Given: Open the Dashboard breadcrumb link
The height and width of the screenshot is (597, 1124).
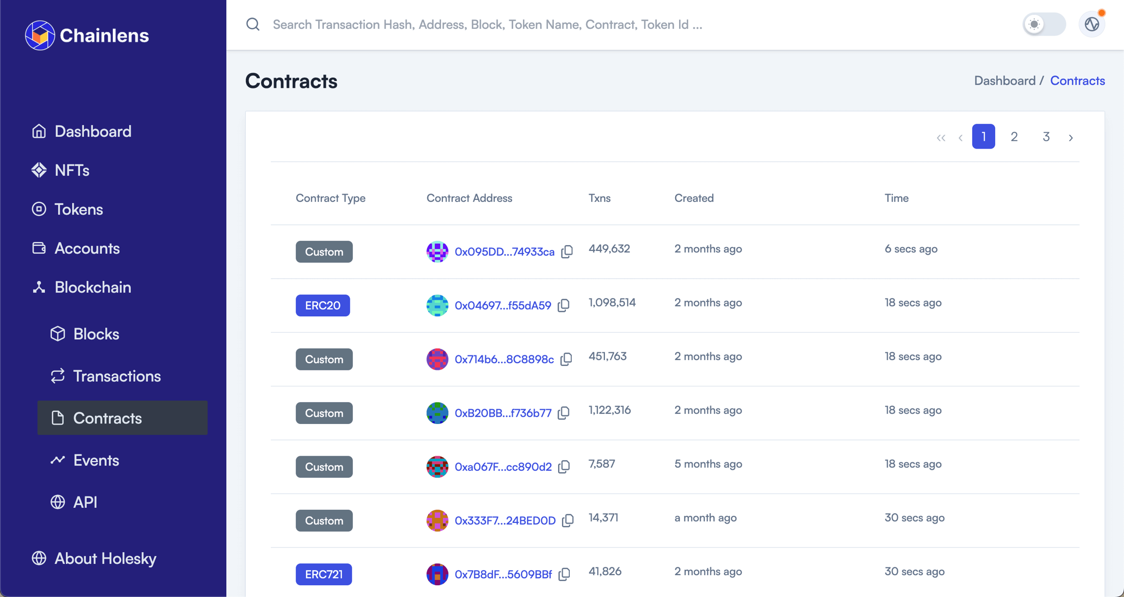Looking at the screenshot, I should pos(1004,80).
